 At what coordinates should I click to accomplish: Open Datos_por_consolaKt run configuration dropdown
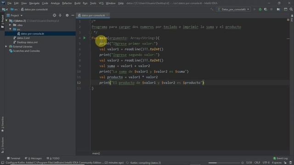click(233, 9)
